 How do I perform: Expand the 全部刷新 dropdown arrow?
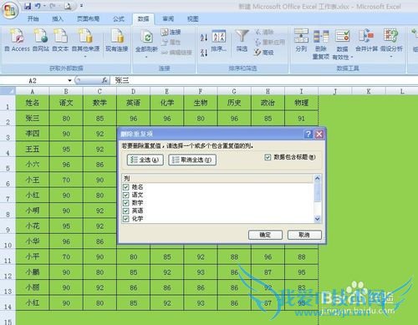146,57
